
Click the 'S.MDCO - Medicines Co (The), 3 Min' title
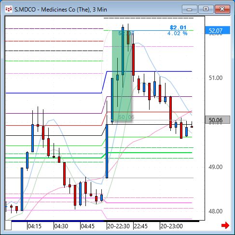[x=61, y=10]
